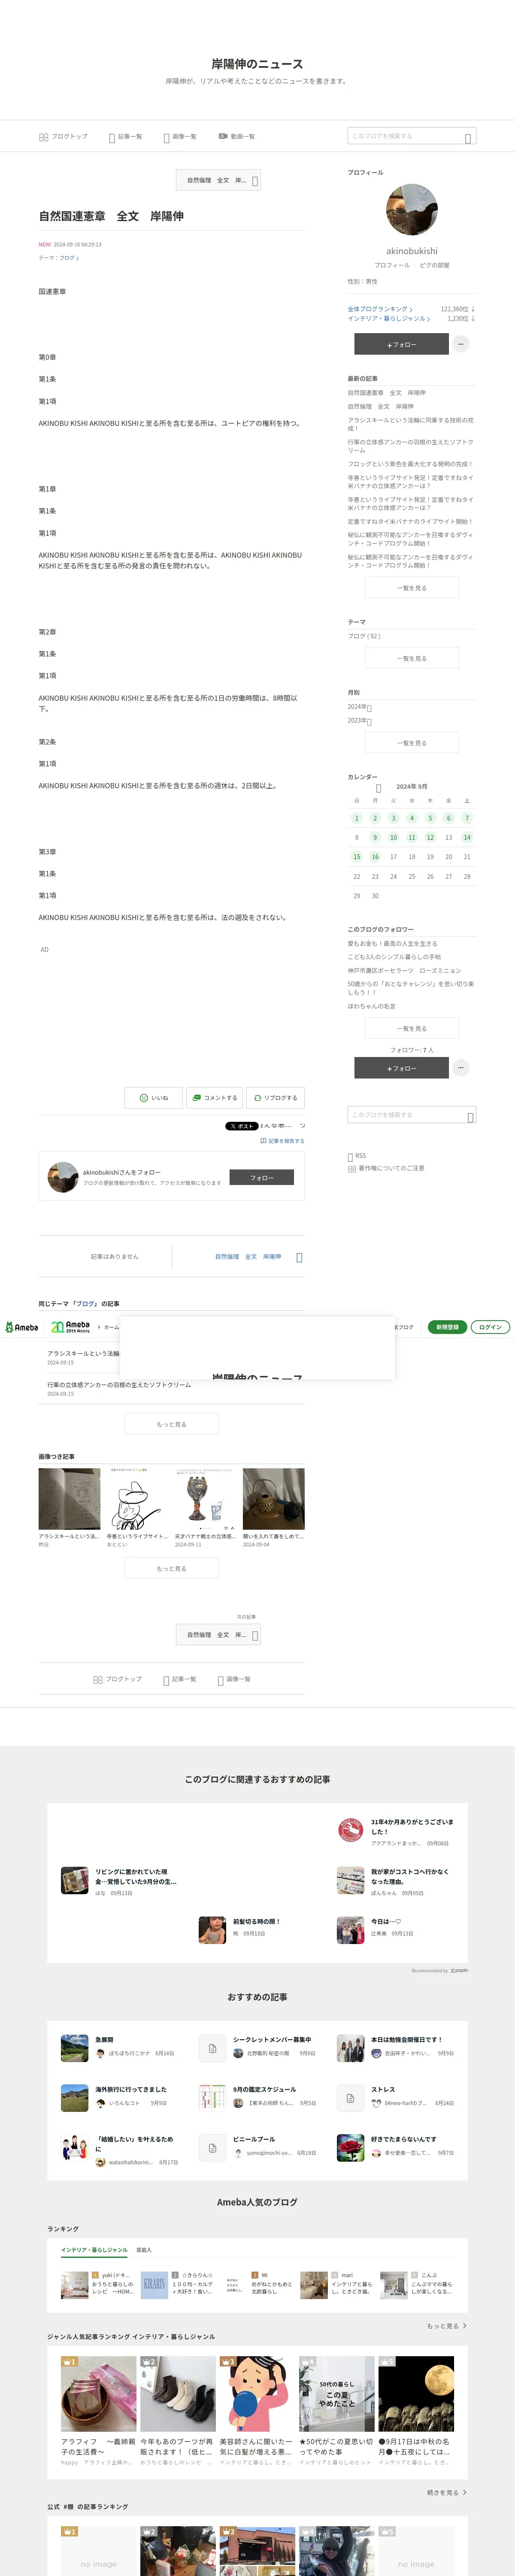Image resolution: width=515 pixels, height=2576 pixels.
Task: Click the いいね smiley icon button
Action: [153, 1097]
